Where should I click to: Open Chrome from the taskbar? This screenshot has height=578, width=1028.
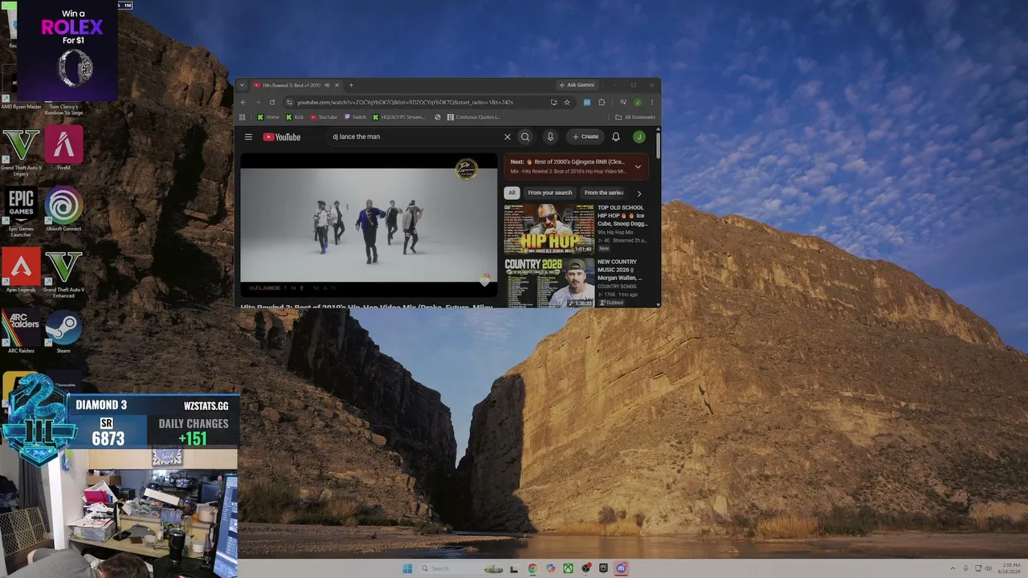[532, 568]
